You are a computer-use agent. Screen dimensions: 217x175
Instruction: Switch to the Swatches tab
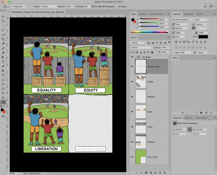coord(143,14)
